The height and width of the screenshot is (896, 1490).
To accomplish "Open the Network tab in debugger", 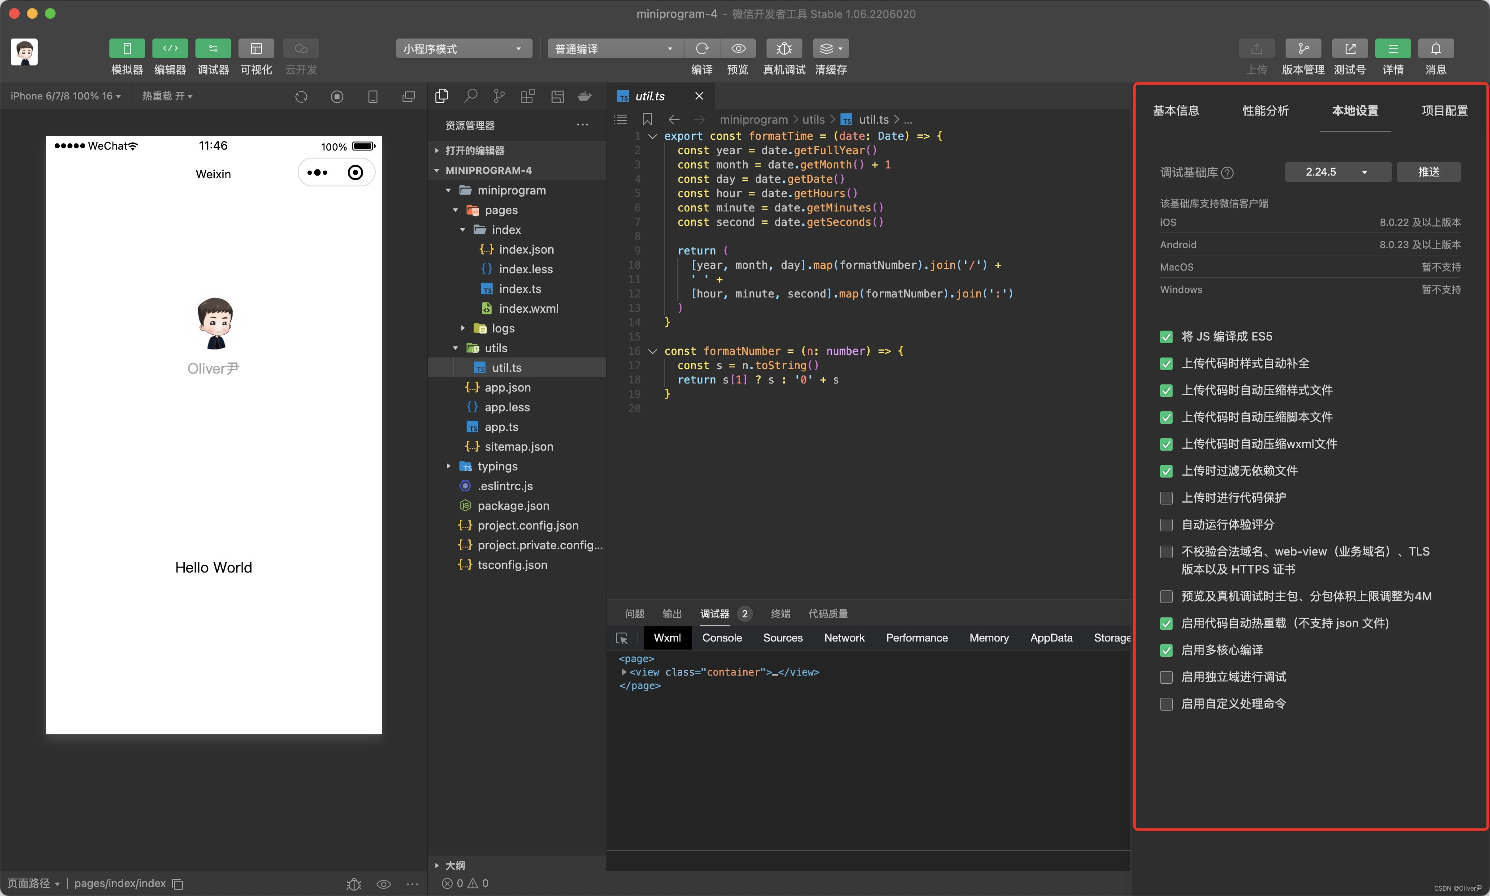I will (x=845, y=638).
